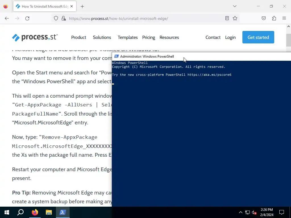Click the page scrollbar up arrow
This screenshot has width=291, height=218.
[x=288, y=26]
